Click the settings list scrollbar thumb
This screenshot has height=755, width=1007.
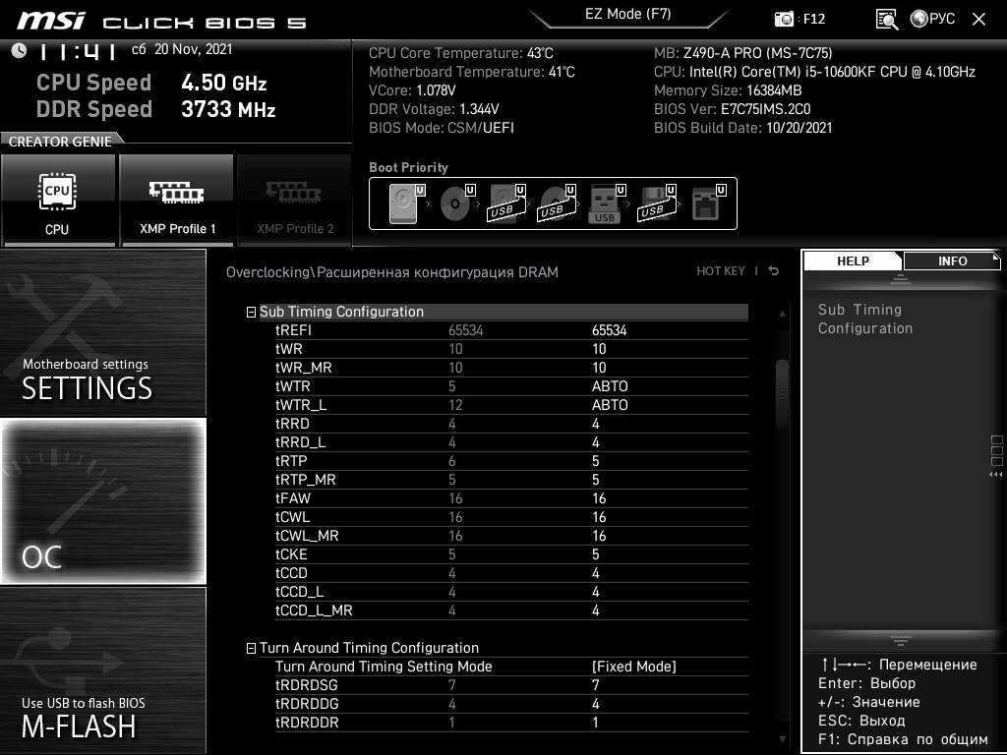pos(782,395)
